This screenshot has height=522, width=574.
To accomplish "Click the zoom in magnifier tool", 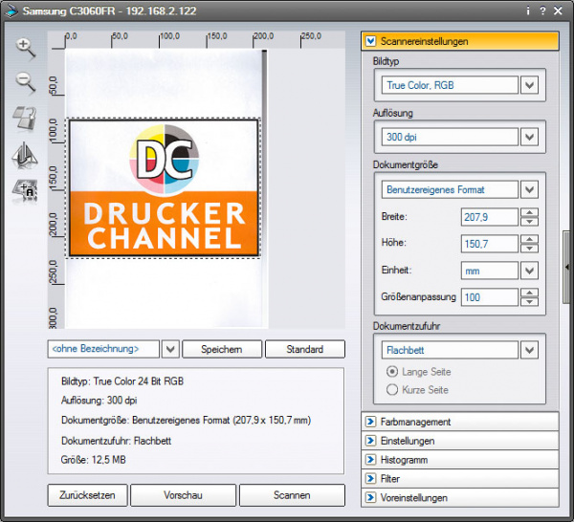I will click(25, 49).
